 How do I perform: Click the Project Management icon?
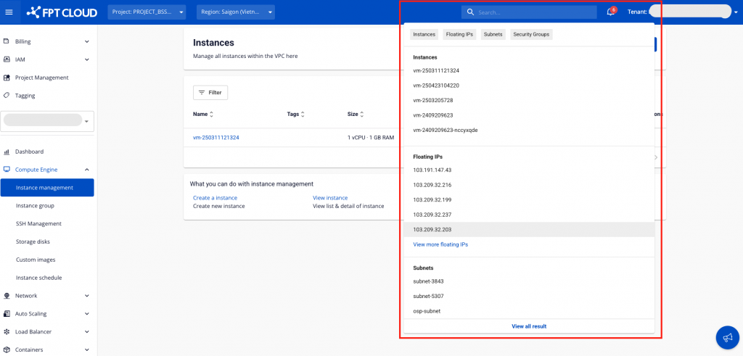[7, 78]
